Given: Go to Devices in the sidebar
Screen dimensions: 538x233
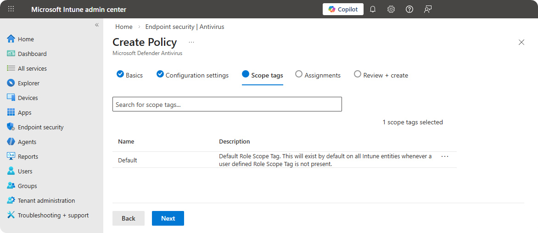Looking at the screenshot, I should (x=28, y=98).
